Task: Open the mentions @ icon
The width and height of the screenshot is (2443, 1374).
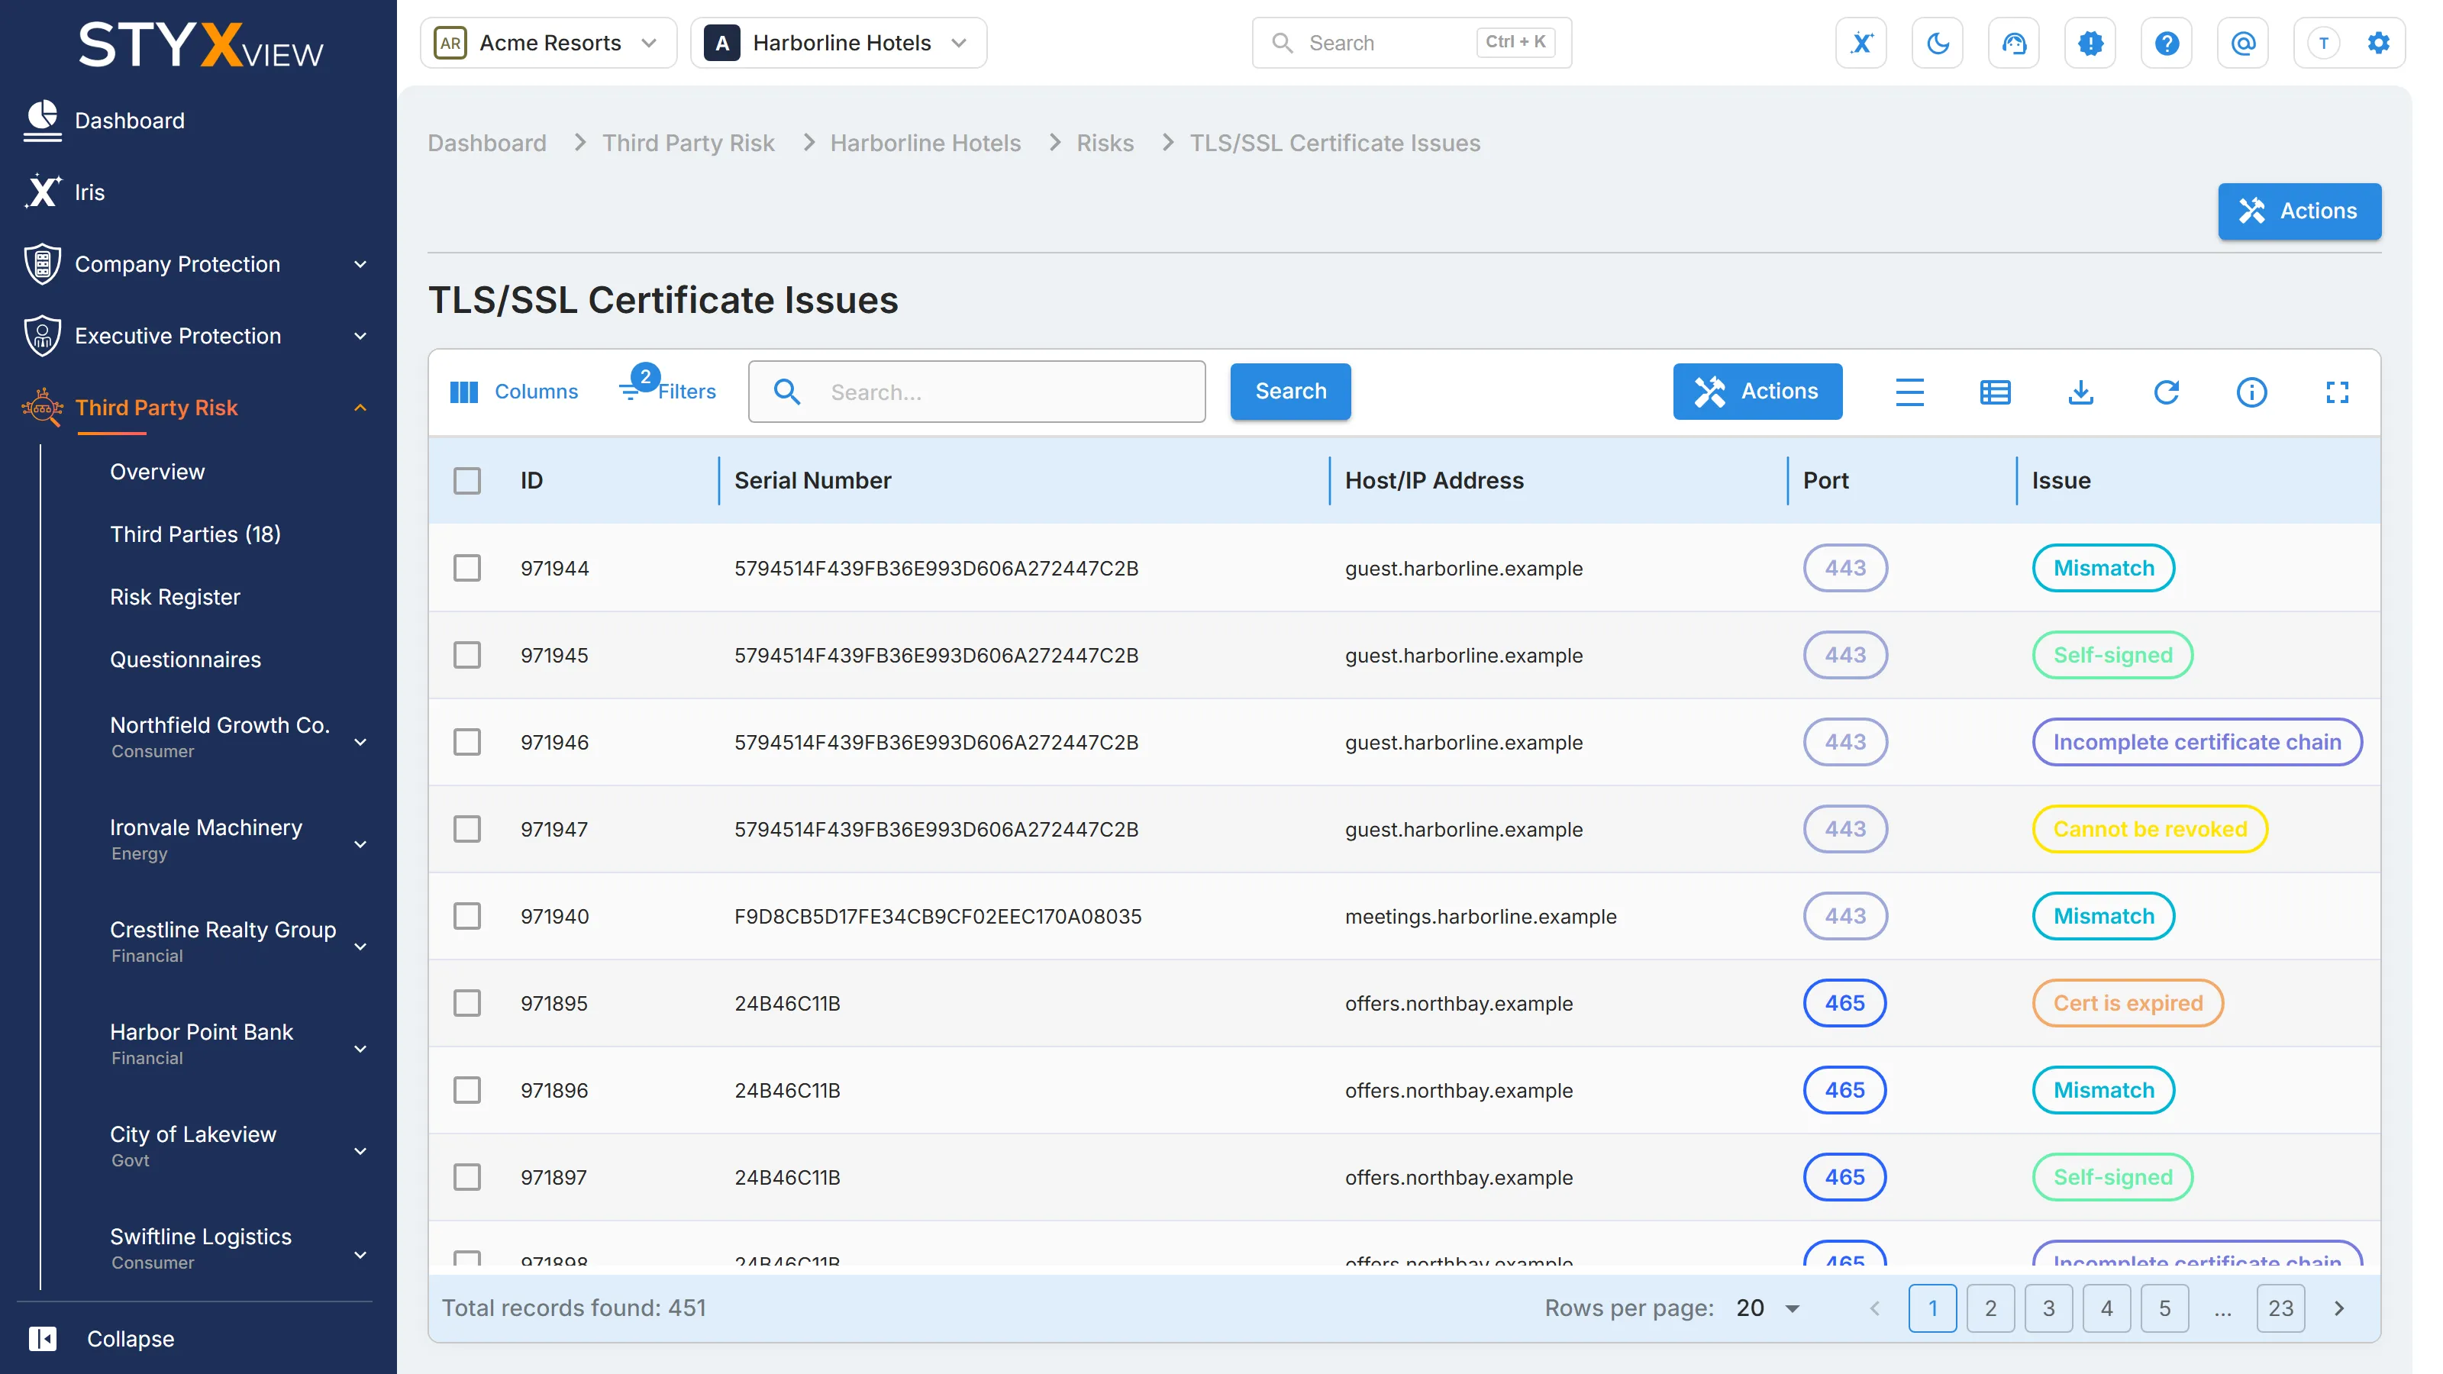Action: [2243, 43]
